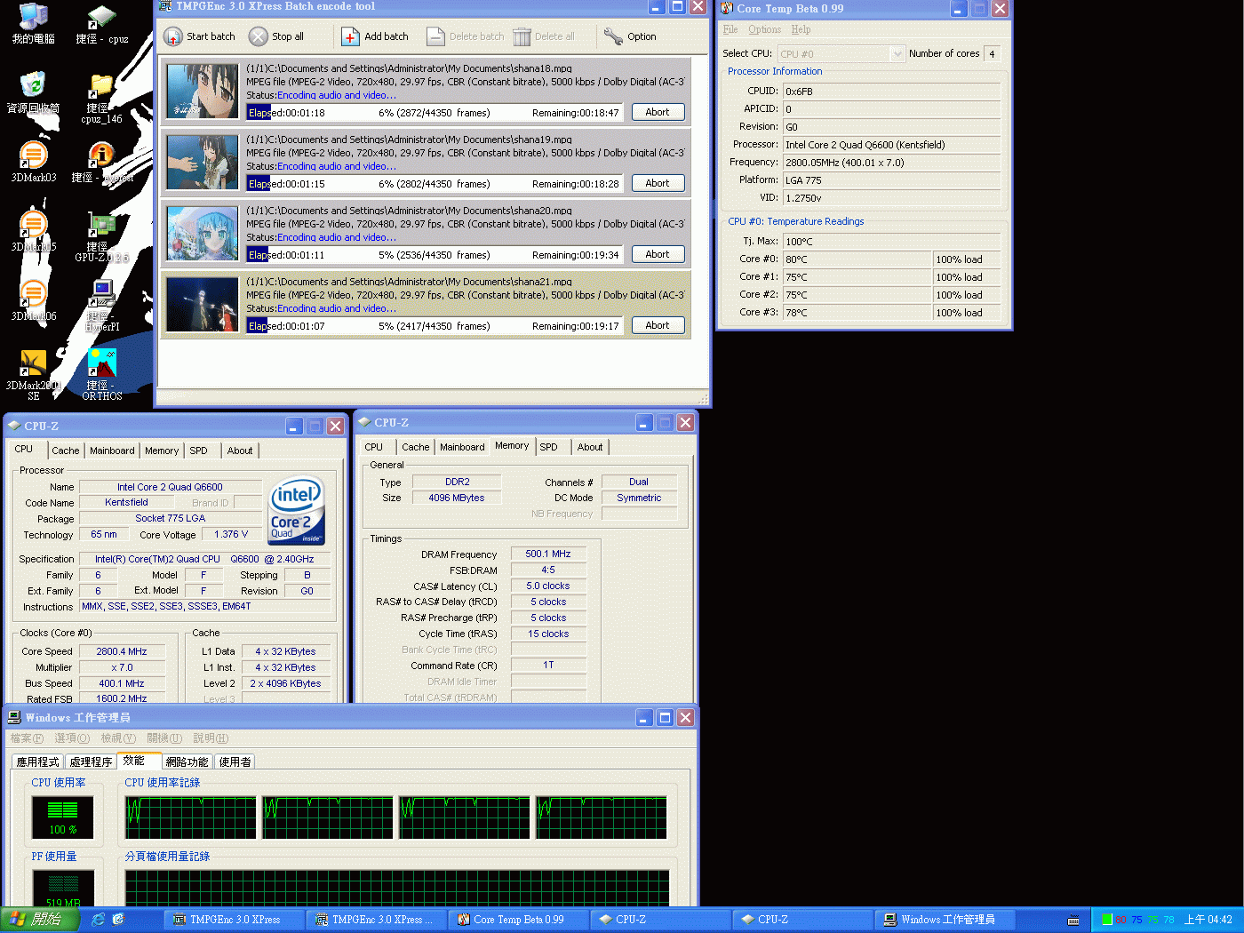Click Windows Start button

39,920
